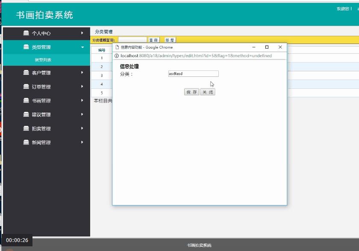Click table row number 1

[102, 58]
